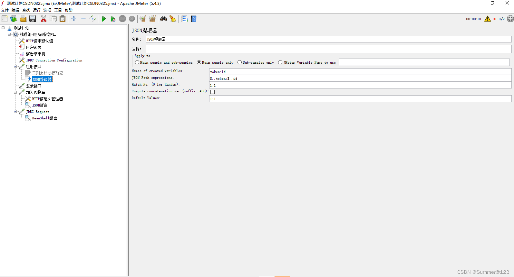Viewport: 514px width, 277px height.
Task: Open the 查找 menu
Action: coord(26,10)
